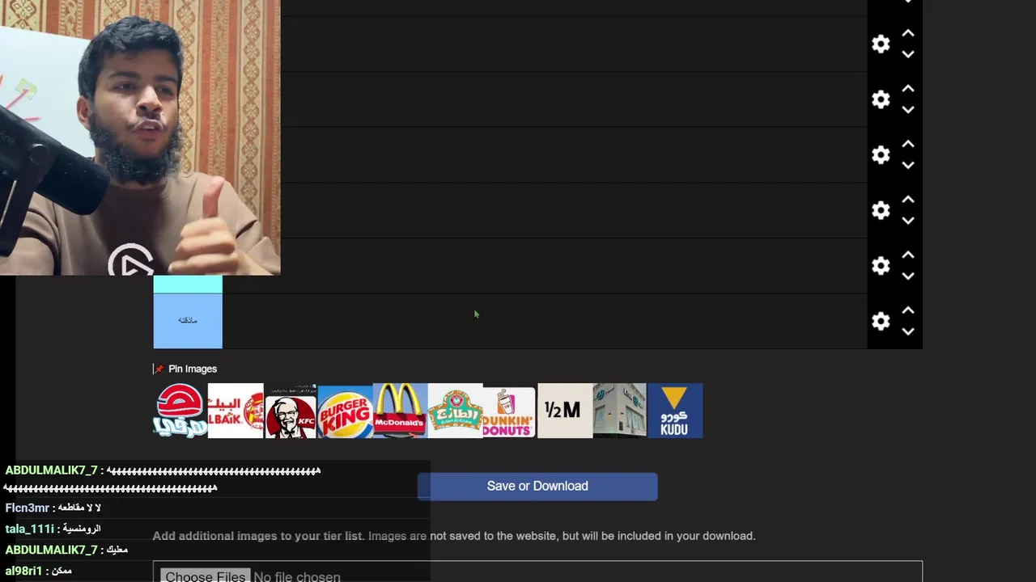1036x582 pixels.
Task: Select the green Al Tazaj logo image
Action: tap(455, 411)
